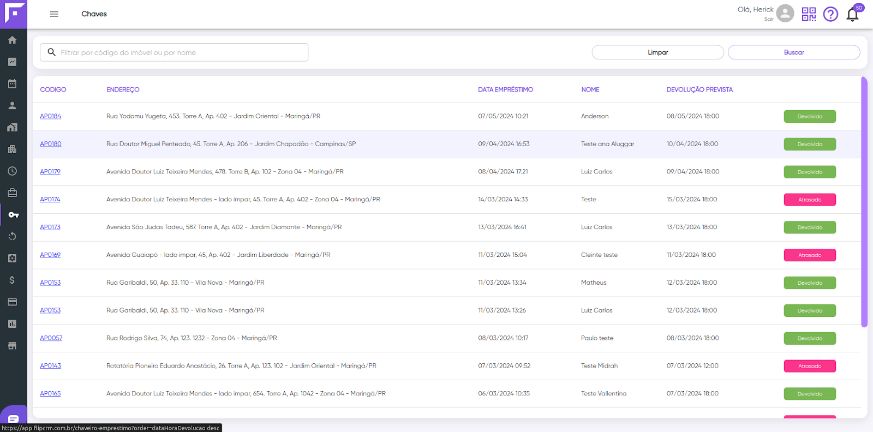Click the Flip CRM logo

coord(14,14)
